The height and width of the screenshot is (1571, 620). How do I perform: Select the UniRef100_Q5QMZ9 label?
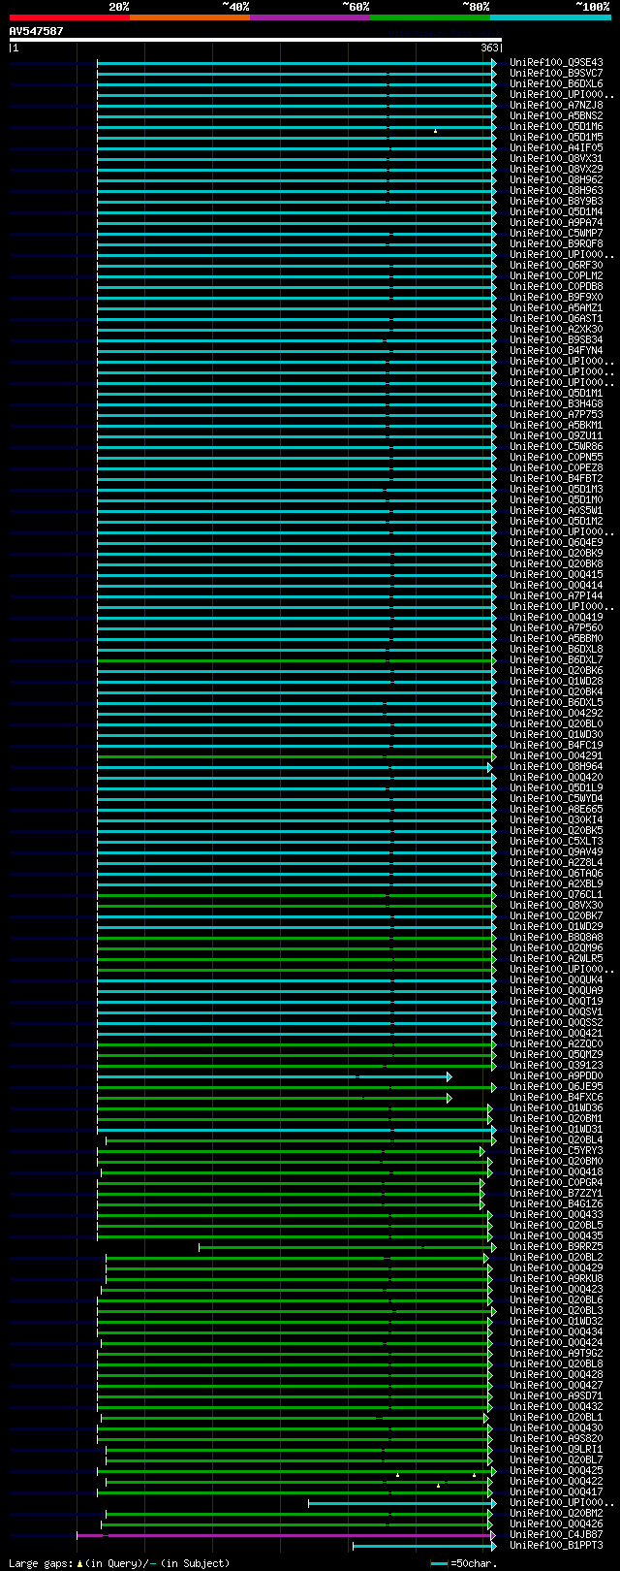coord(556,1055)
